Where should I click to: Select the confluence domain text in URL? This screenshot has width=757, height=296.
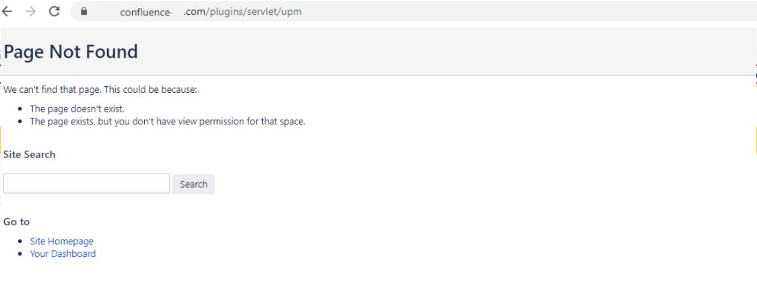click(146, 12)
